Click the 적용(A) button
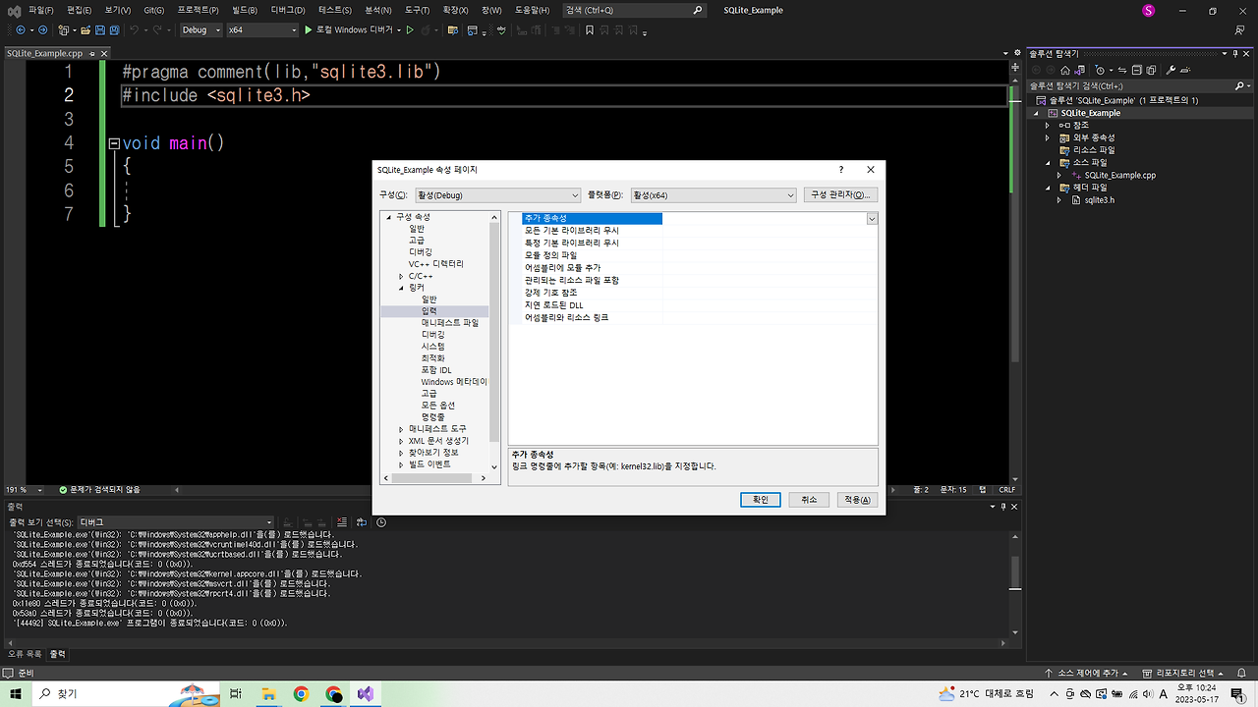 tap(857, 499)
